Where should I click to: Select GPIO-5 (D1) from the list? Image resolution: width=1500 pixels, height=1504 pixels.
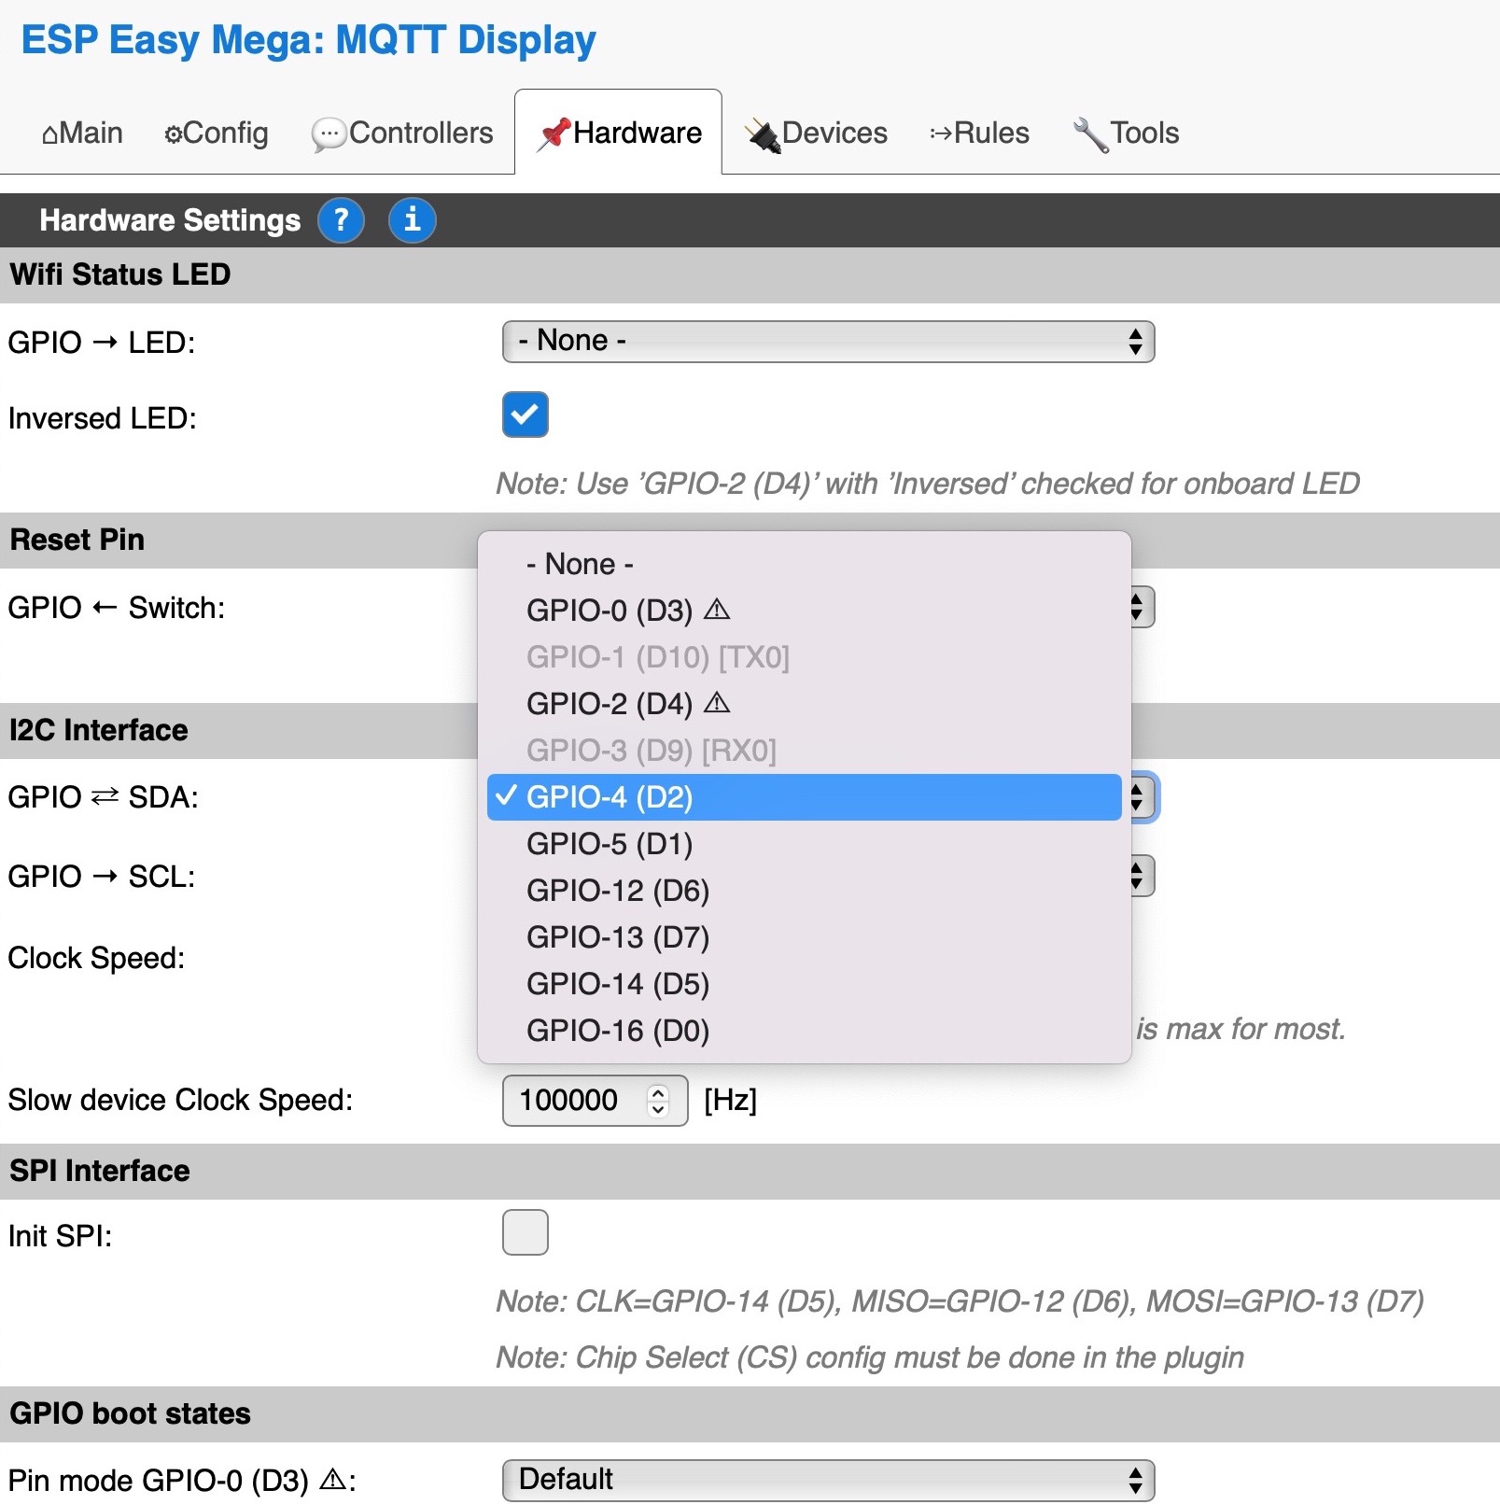point(804,844)
